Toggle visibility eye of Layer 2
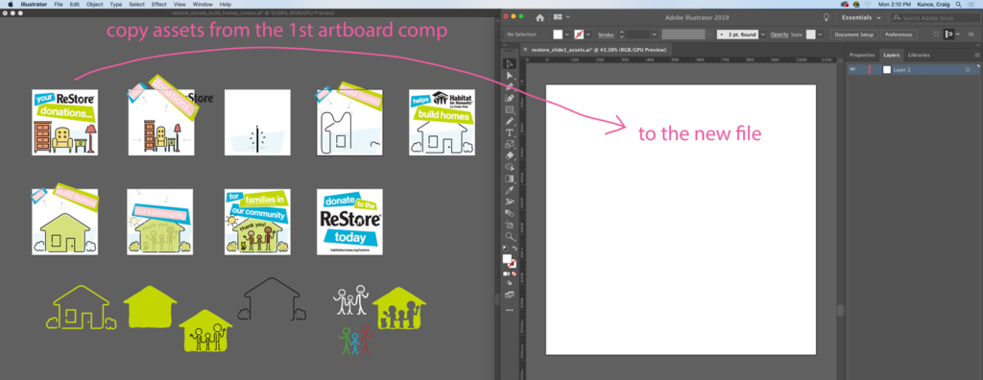The width and height of the screenshot is (983, 380). point(852,70)
